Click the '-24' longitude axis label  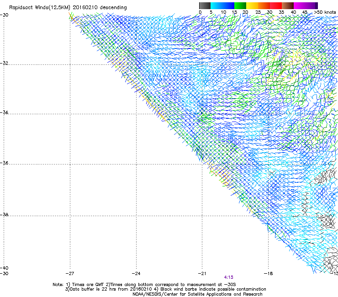136,274
